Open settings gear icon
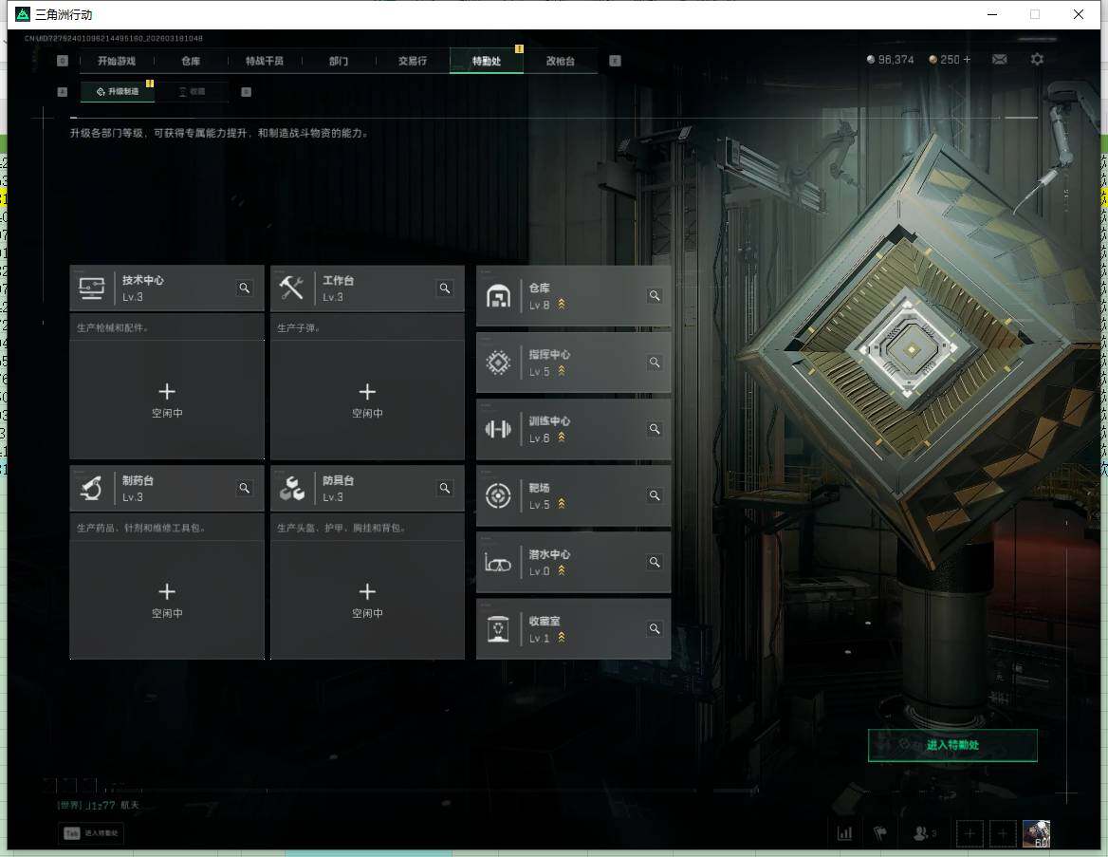The width and height of the screenshot is (1108, 857). (x=1037, y=60)
